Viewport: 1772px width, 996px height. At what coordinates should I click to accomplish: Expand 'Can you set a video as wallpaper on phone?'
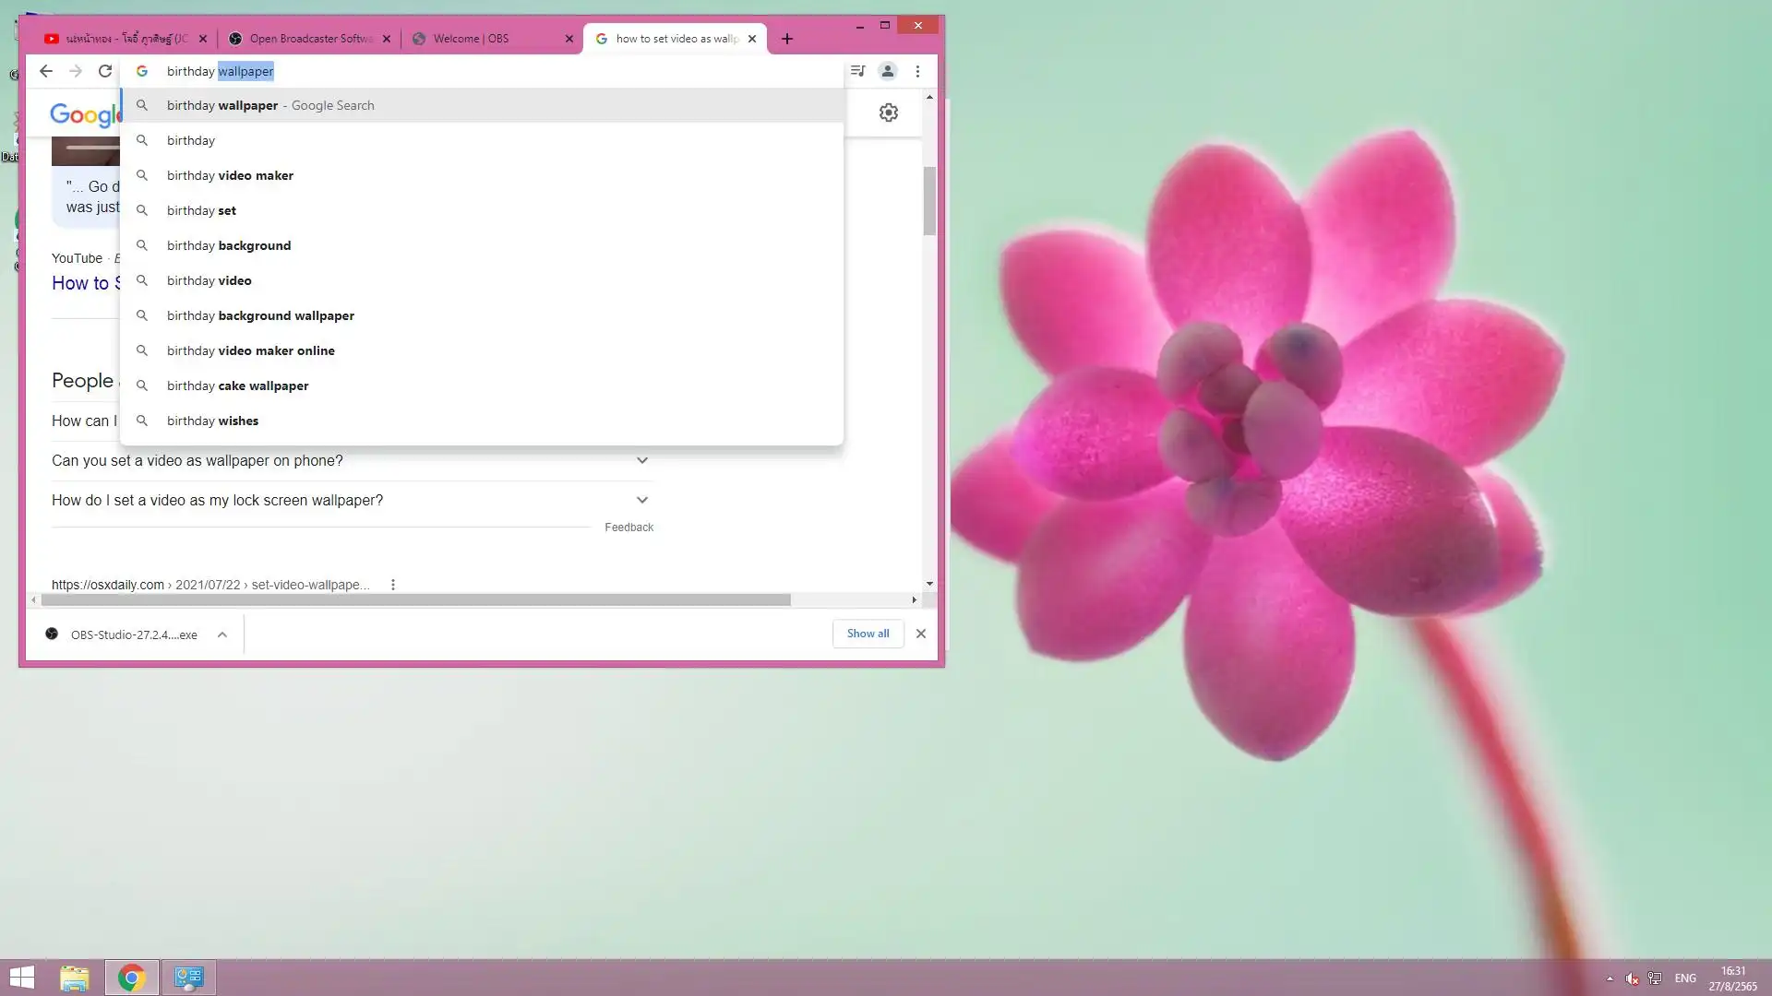tap(641, 460)
